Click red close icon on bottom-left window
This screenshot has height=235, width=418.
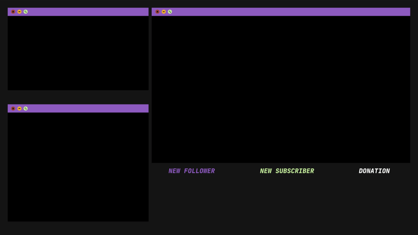13,109
